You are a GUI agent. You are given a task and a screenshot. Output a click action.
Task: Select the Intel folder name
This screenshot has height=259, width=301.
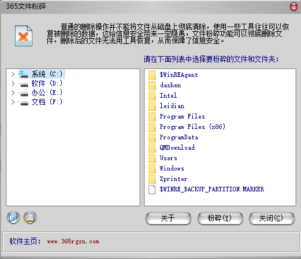click(168, 95)
